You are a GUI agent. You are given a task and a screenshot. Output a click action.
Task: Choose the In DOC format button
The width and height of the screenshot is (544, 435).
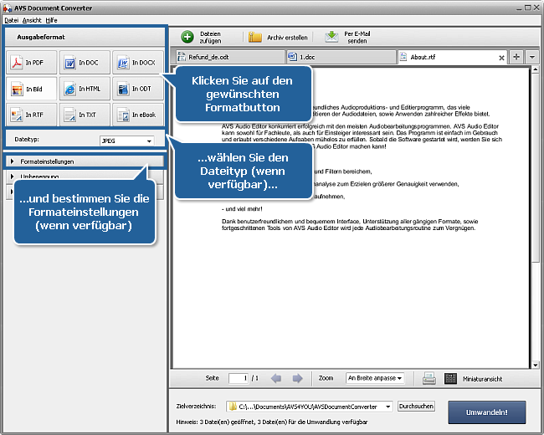(x=85, y=63)
